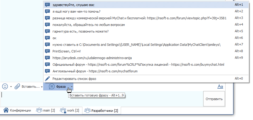Click the icon beside "Англоязычный форум" entry
The height and width of the screenshot is (120, 253).
[47, 71]
